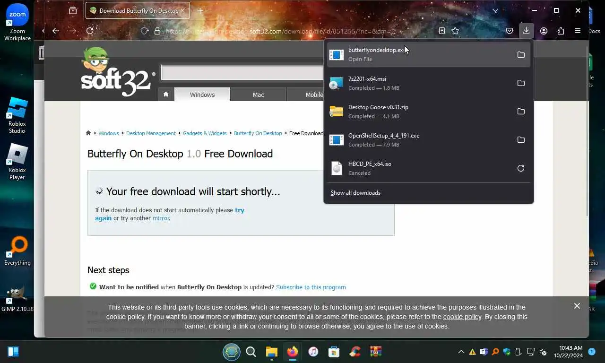Open Zoom Workplace desktop shortcut

[x=17, y=23]
